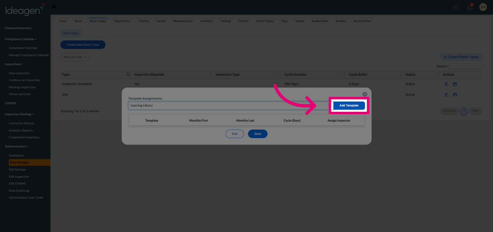Select Data Manager in sidebar
The height and width of the screenshot is (232, 493).
pos(30,163)
